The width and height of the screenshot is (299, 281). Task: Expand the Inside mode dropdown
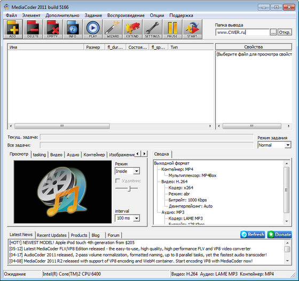point(127,171)
